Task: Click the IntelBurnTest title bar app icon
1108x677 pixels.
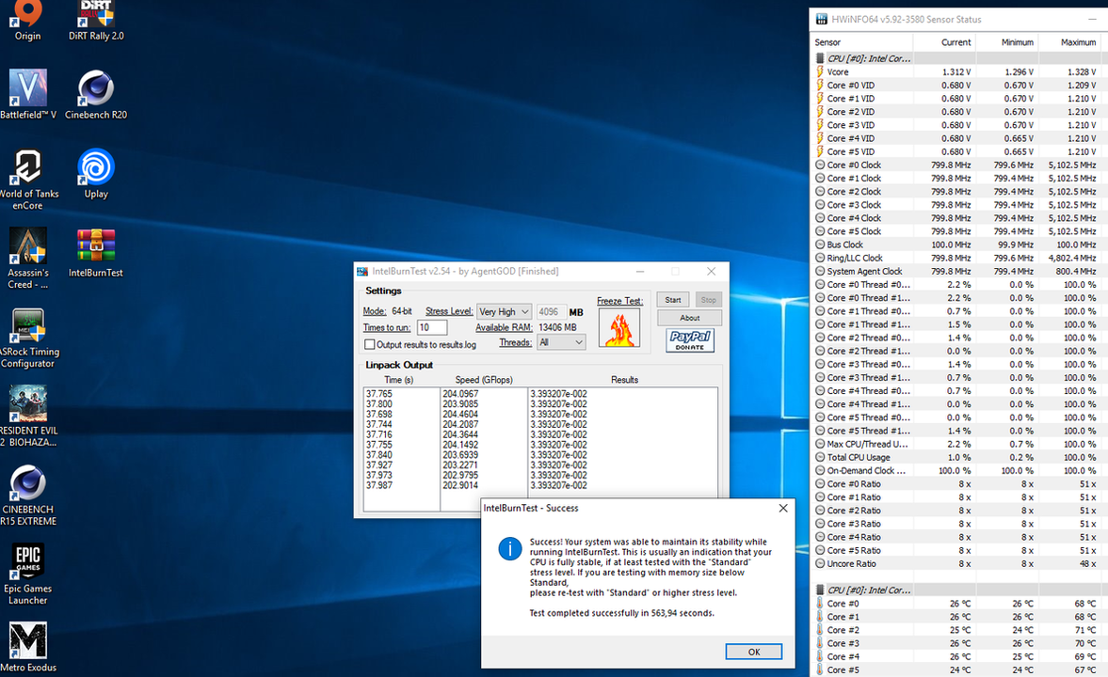Action: 362,272
